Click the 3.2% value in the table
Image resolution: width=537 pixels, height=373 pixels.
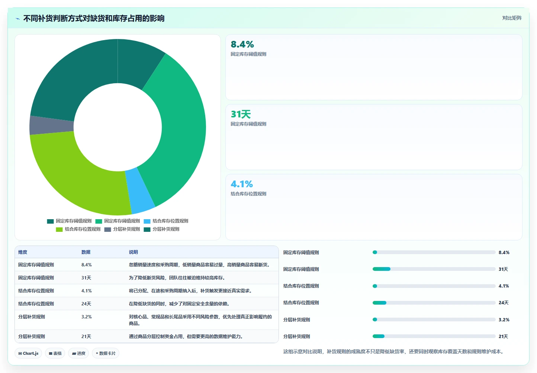[x=87, y=317]
